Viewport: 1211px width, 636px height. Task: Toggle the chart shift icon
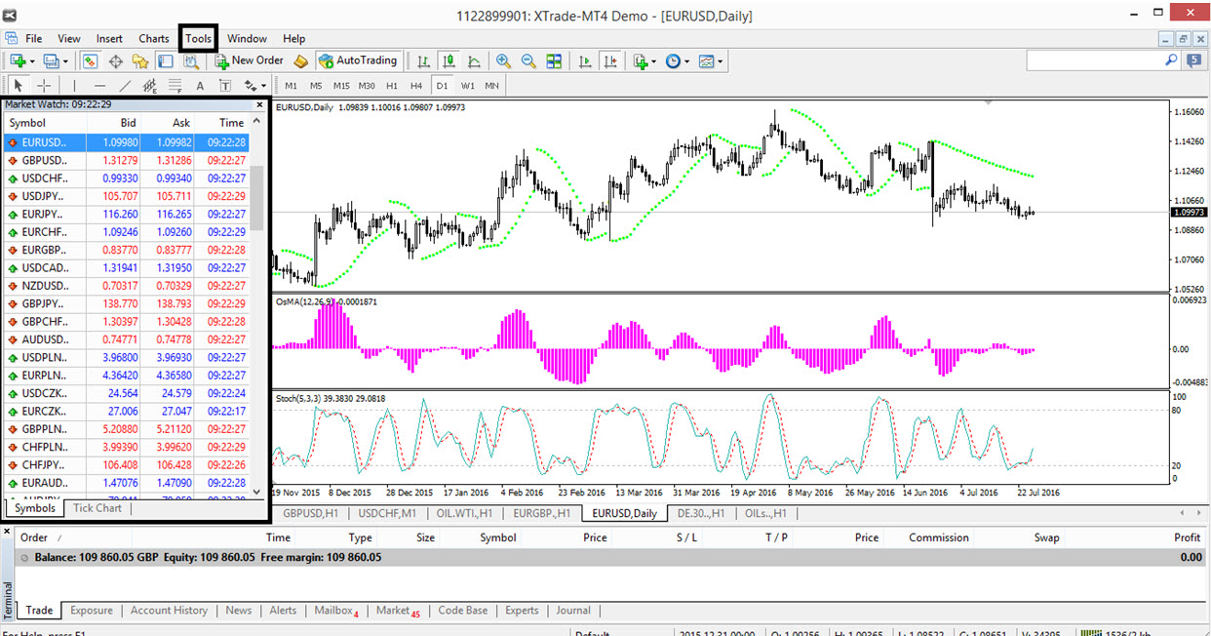pyautogui.click(x=610, y=61)
